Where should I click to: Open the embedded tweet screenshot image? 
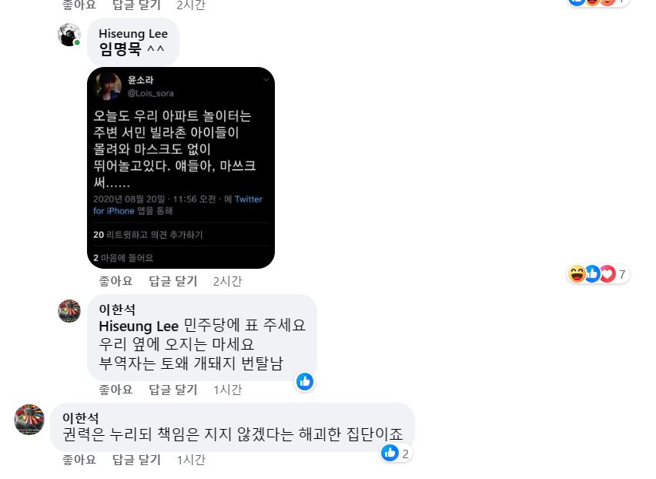pos(181,168)
